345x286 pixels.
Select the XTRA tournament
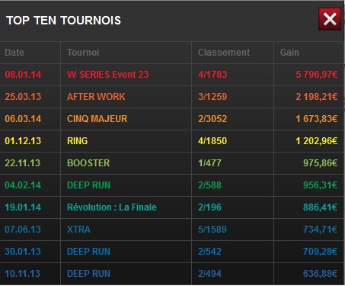coord(78,230)
